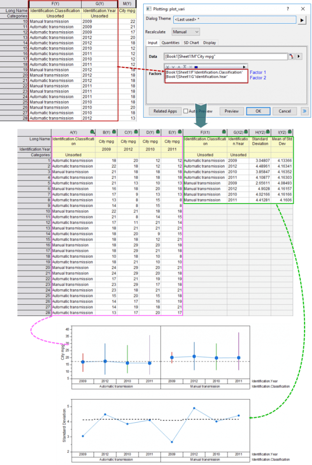Viewport: 312px width, 465px height.
Task: Click the move-down arrow in the Factors toolbar
Action: coord(172,66)
